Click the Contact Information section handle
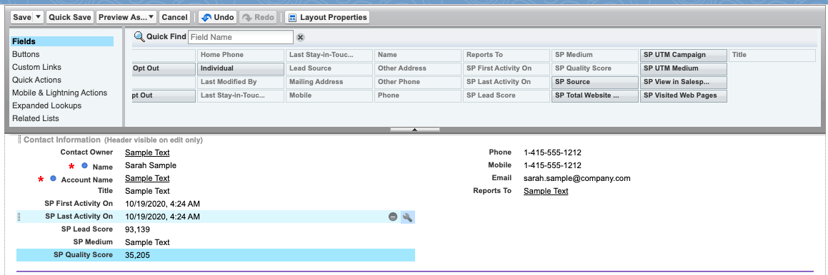Screen dimensions: 828x275 tap(19, 140)
